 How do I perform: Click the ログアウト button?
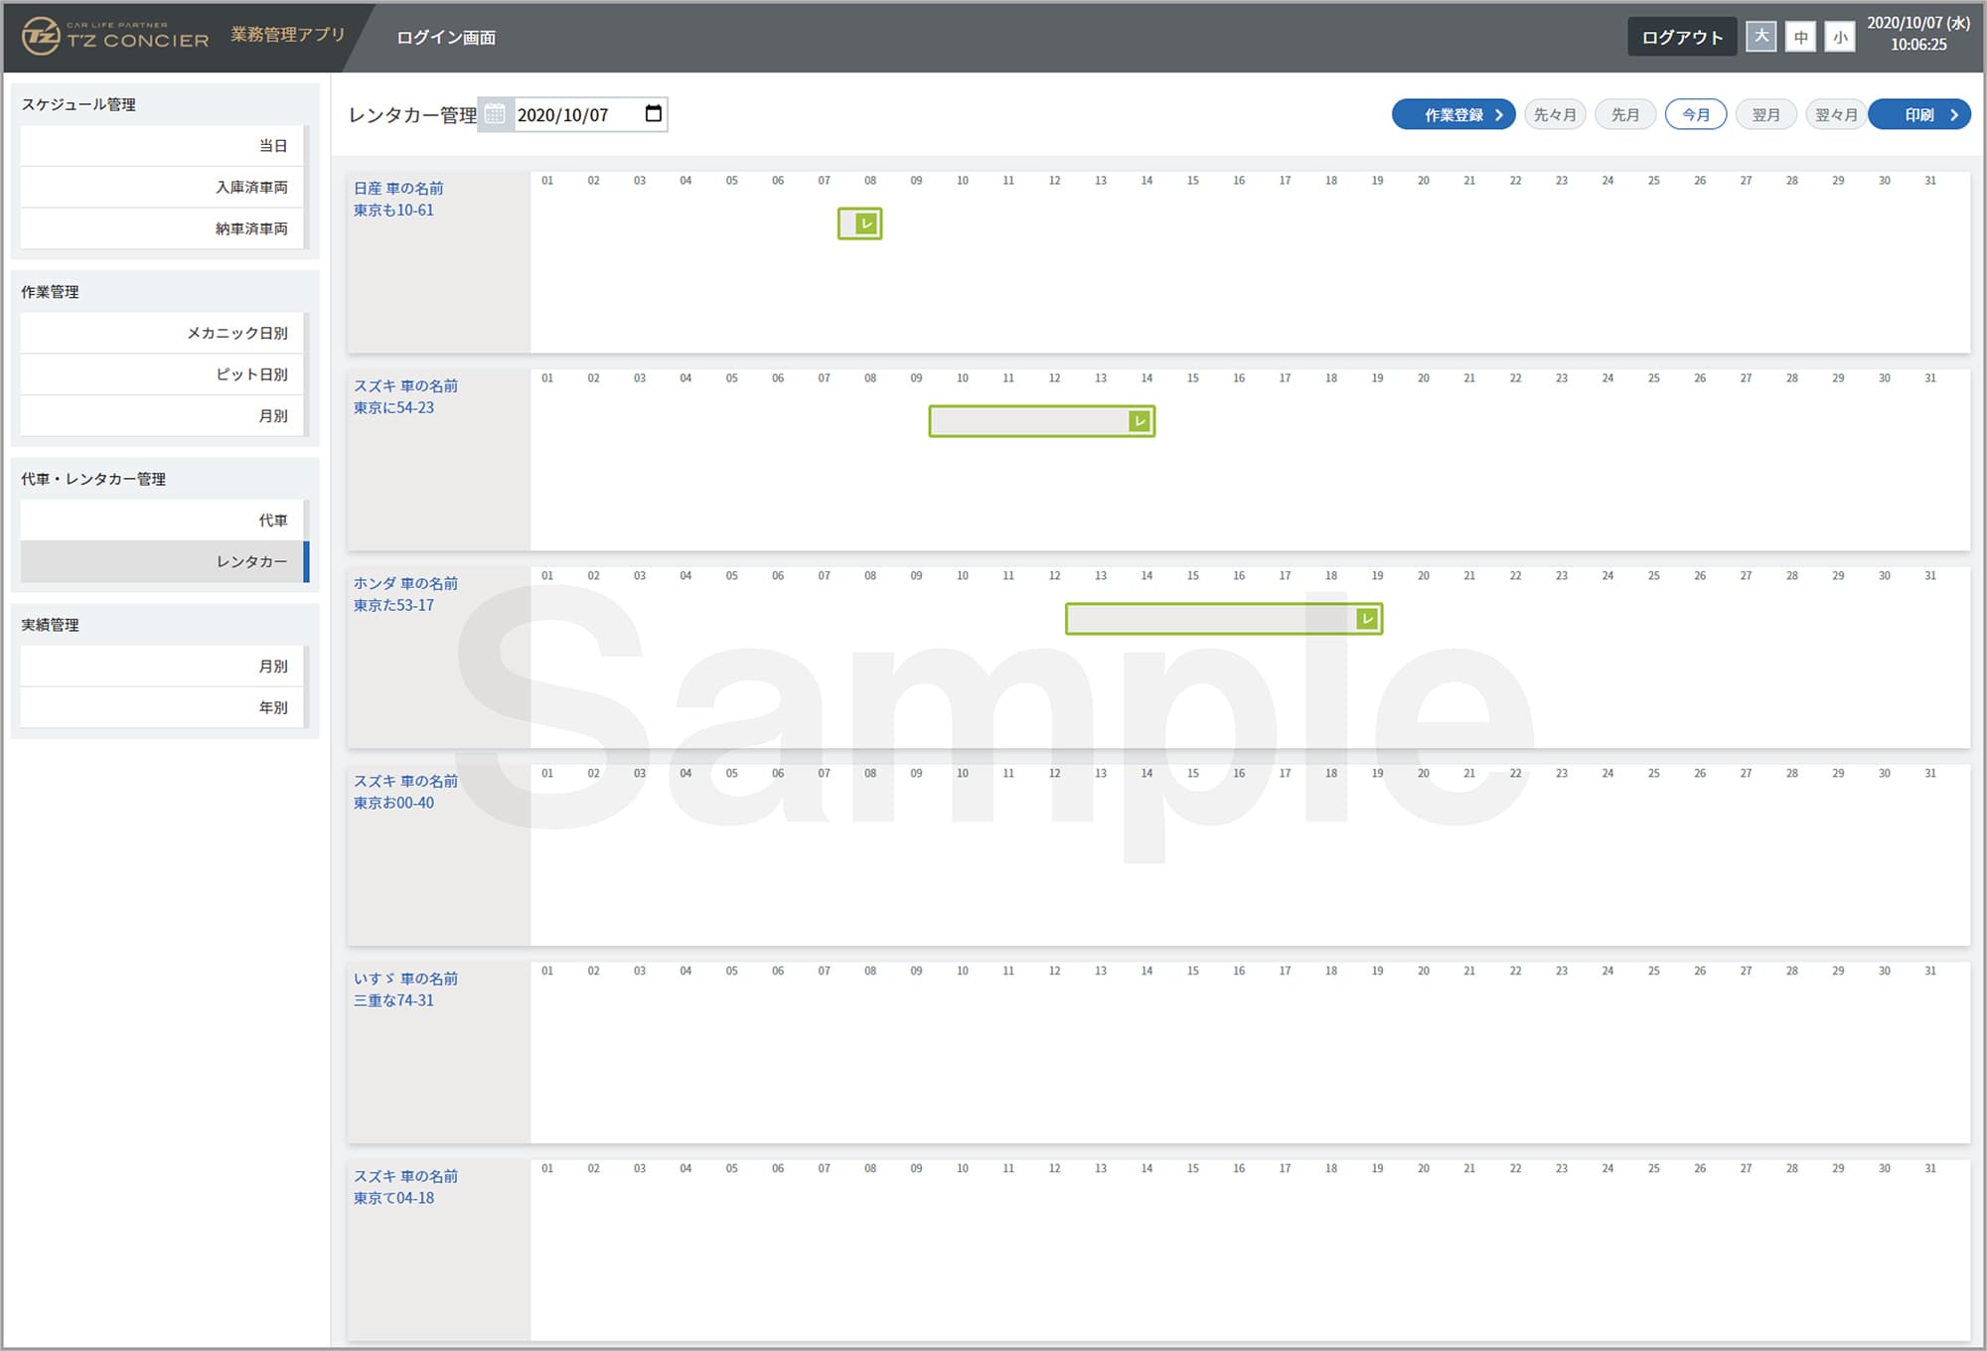pyautogui.click(x=1681, y=37)
